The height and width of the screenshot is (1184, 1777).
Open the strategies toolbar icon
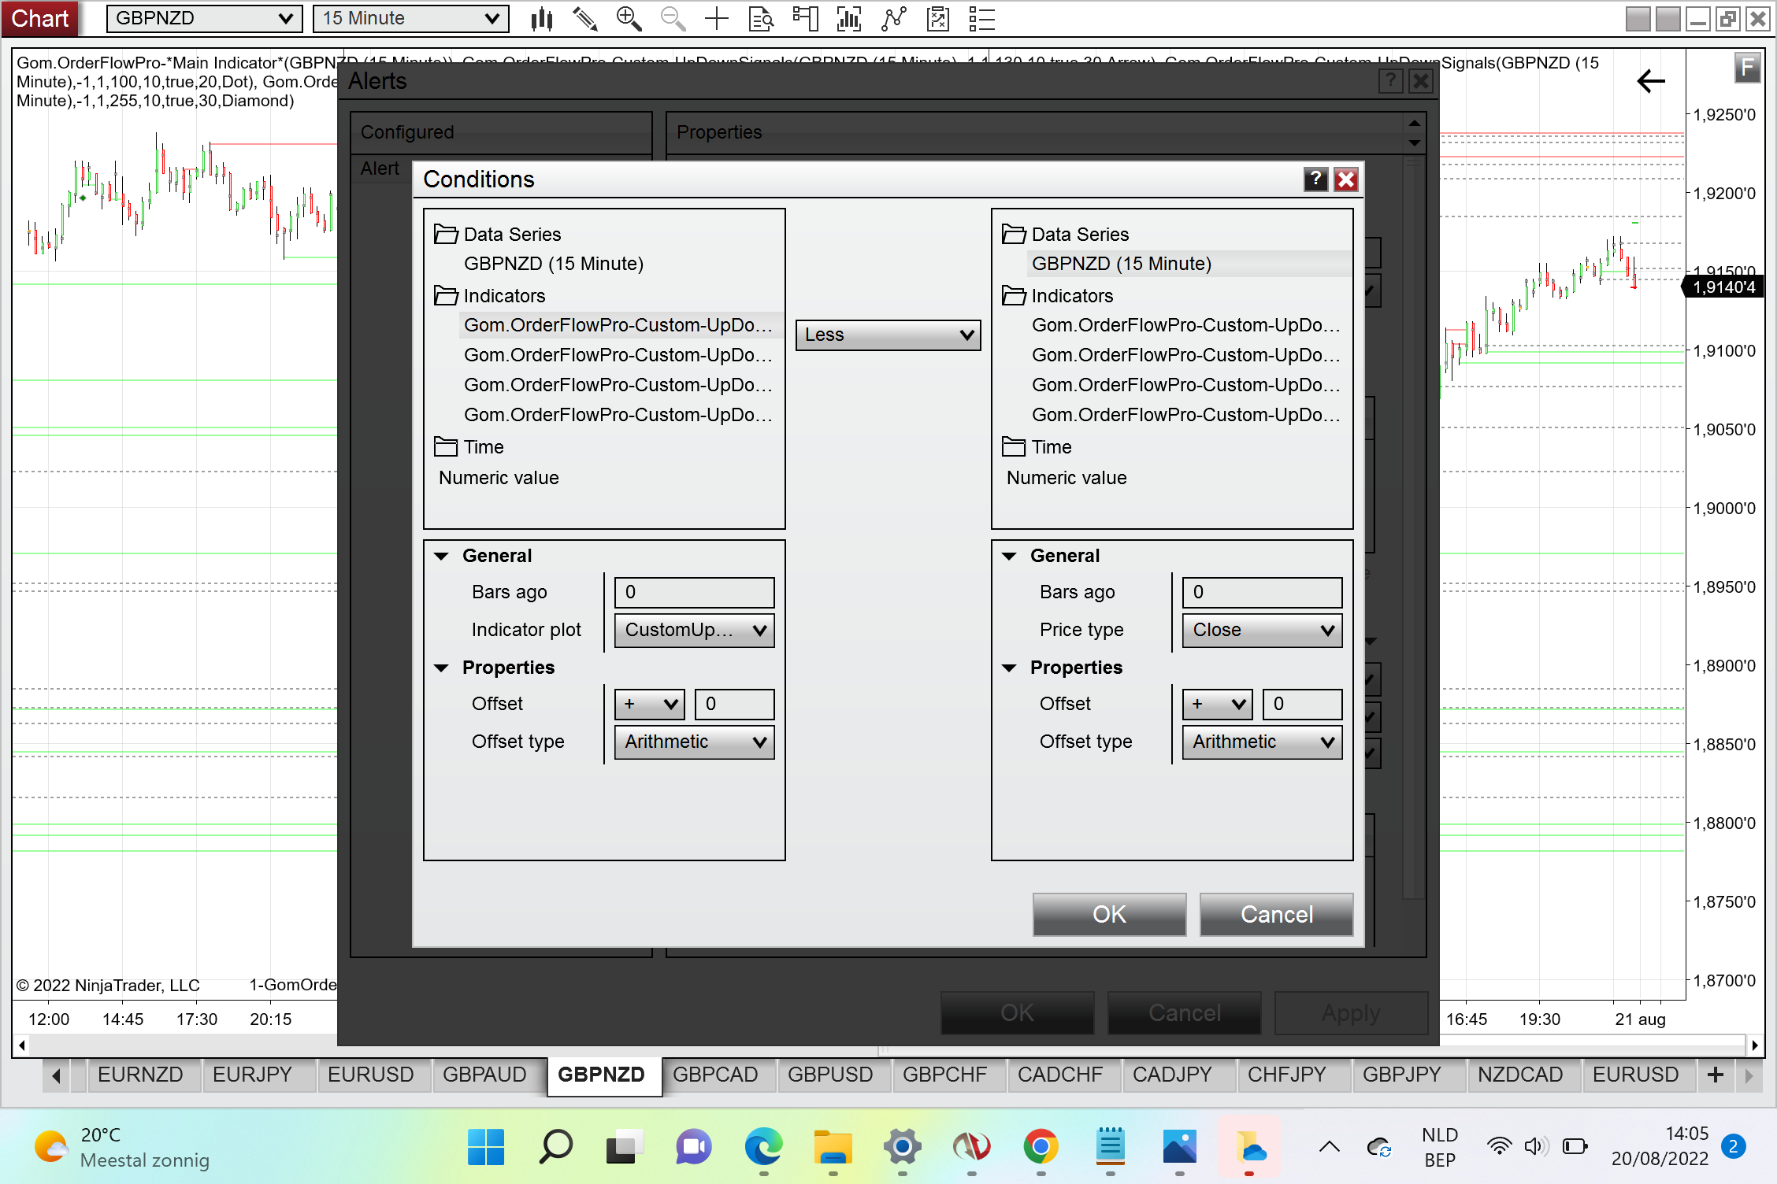893,18
